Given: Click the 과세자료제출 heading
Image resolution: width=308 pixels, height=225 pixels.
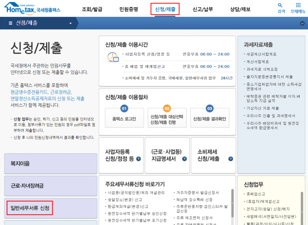Looking at the screenshot, I should click(x=258, y=45).
